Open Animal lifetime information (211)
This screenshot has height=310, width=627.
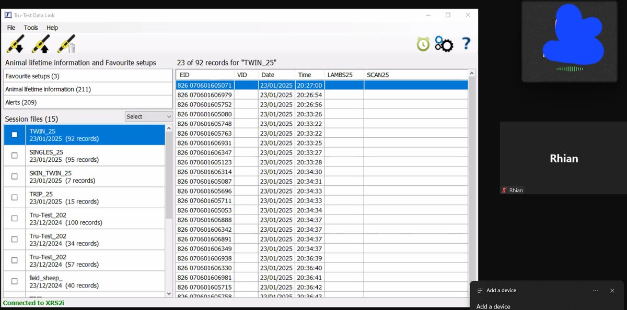point(88,89)
